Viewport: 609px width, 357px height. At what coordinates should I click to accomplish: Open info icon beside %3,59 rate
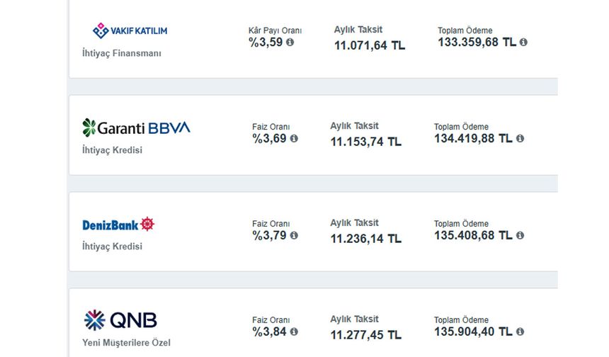pos(290,42)
